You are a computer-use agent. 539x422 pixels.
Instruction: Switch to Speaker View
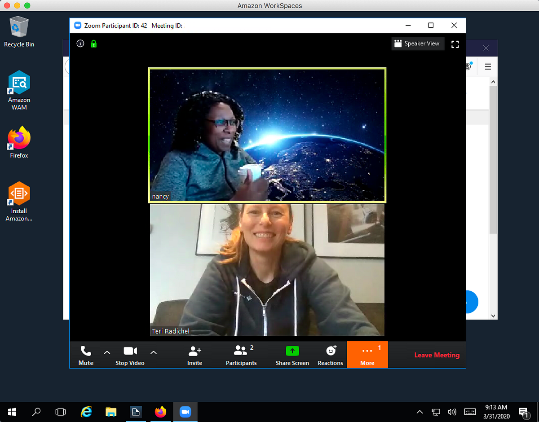point(417,44)
